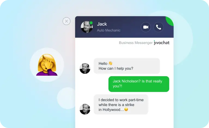209x128 pixels.
Task: Click the facepalm woman emoji
Action: coord(47,65)
